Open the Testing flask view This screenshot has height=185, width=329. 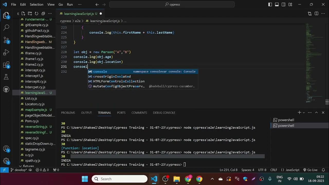6,77
